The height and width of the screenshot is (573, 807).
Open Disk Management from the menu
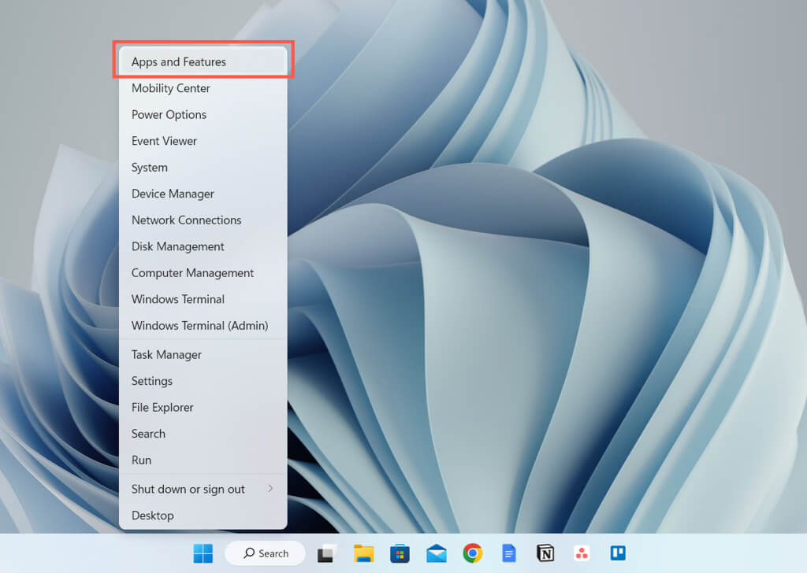pyautogui.click(x=178, y=246)
